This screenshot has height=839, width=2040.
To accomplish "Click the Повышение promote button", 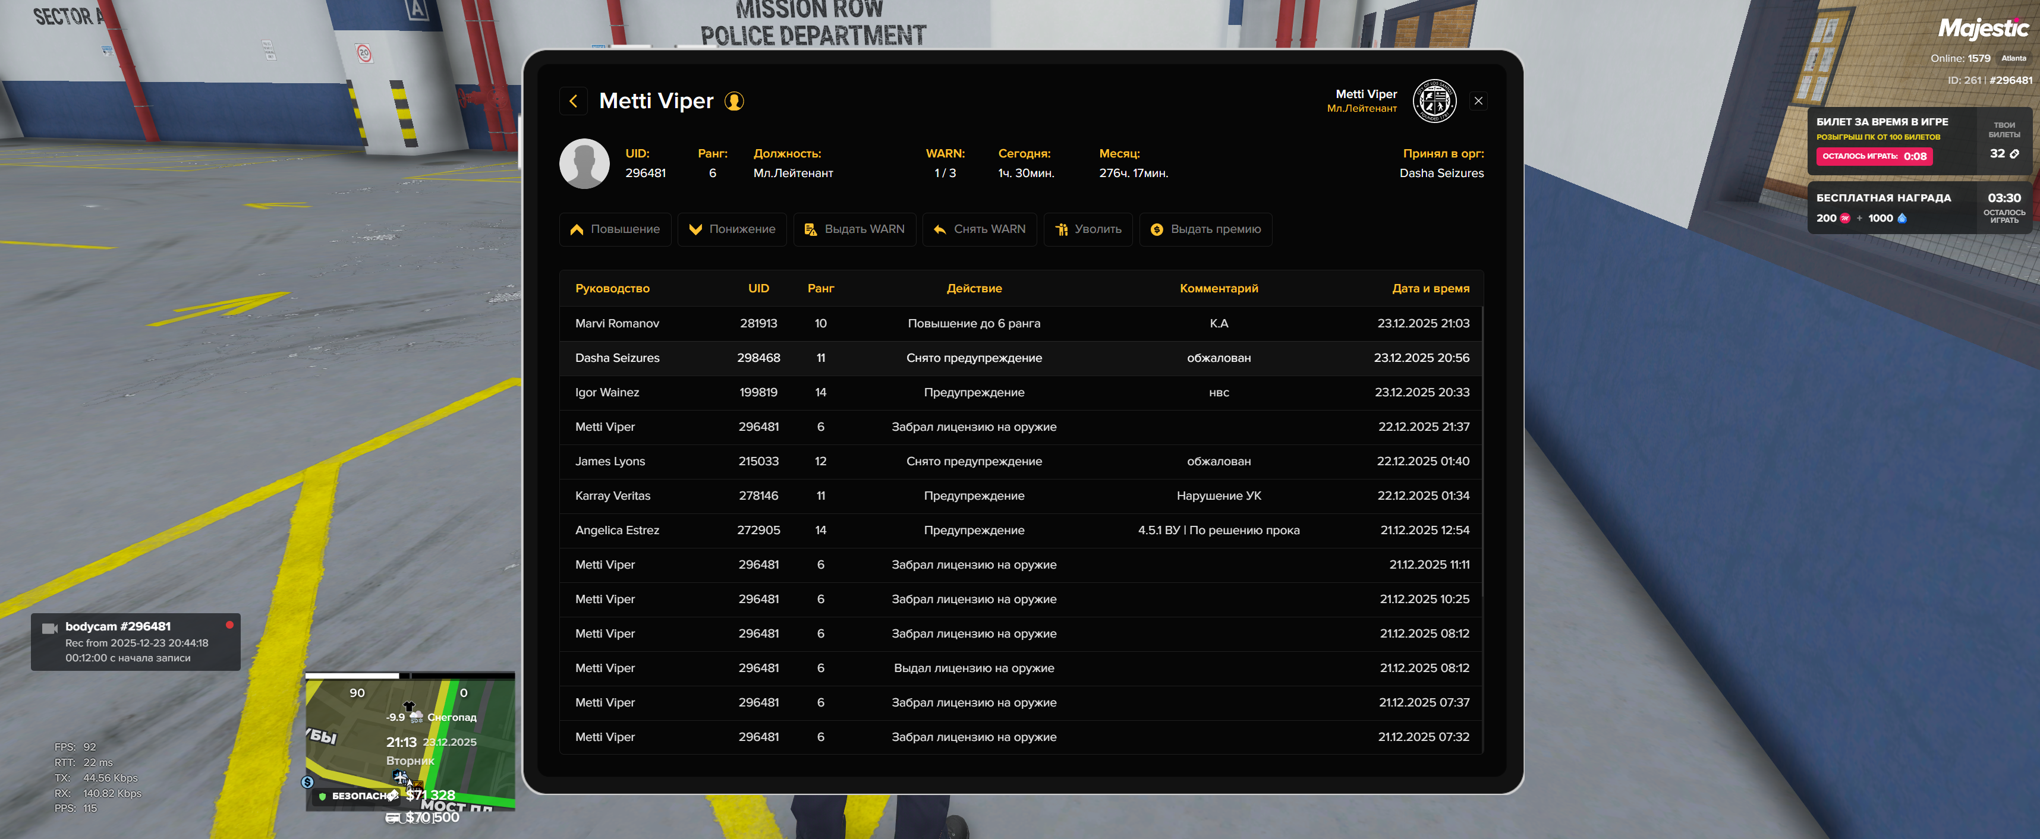I will [615, 229].
